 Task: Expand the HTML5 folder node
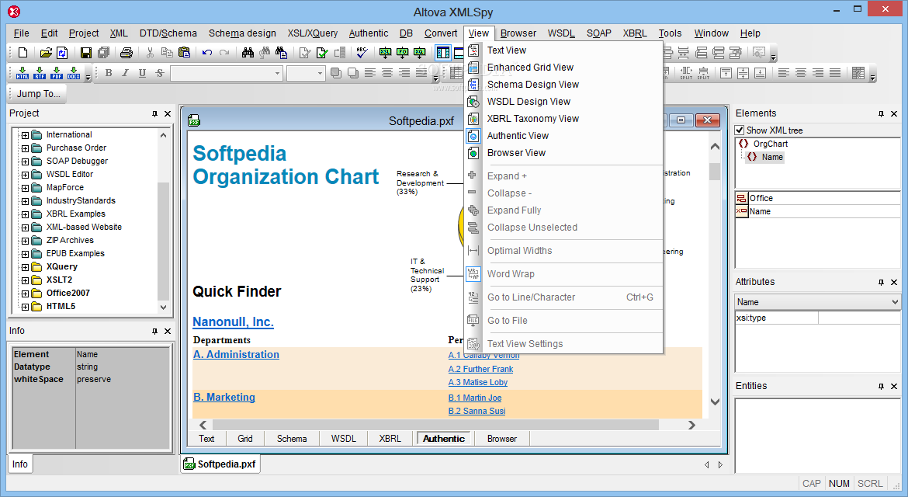(x=25, y=307)
